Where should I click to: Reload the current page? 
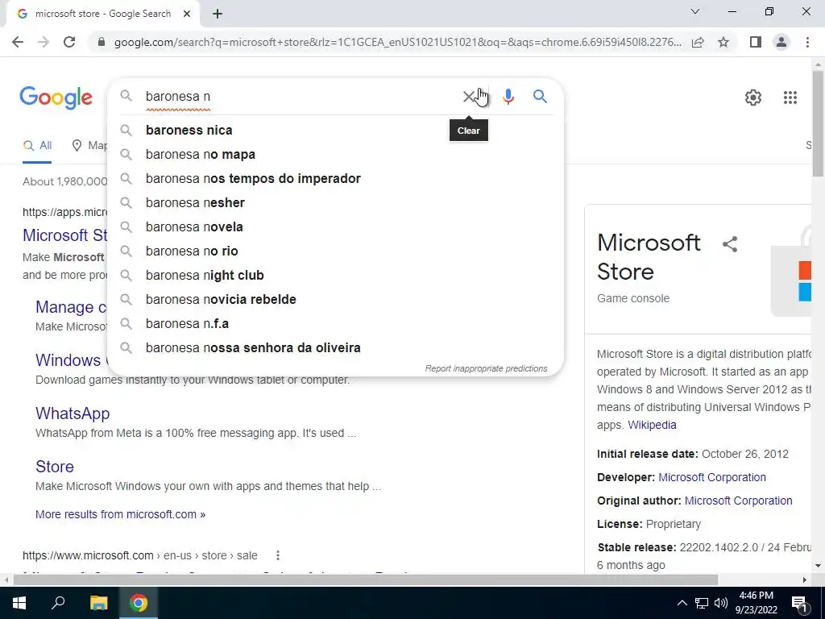(69, 42)
